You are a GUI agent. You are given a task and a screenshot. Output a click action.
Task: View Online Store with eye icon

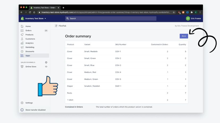point(46,67)
